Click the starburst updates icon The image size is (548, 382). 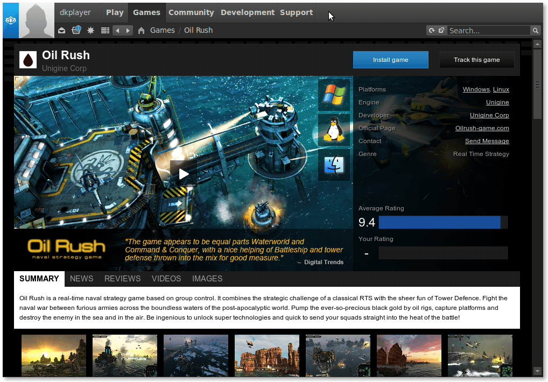(x=90, y=31)
